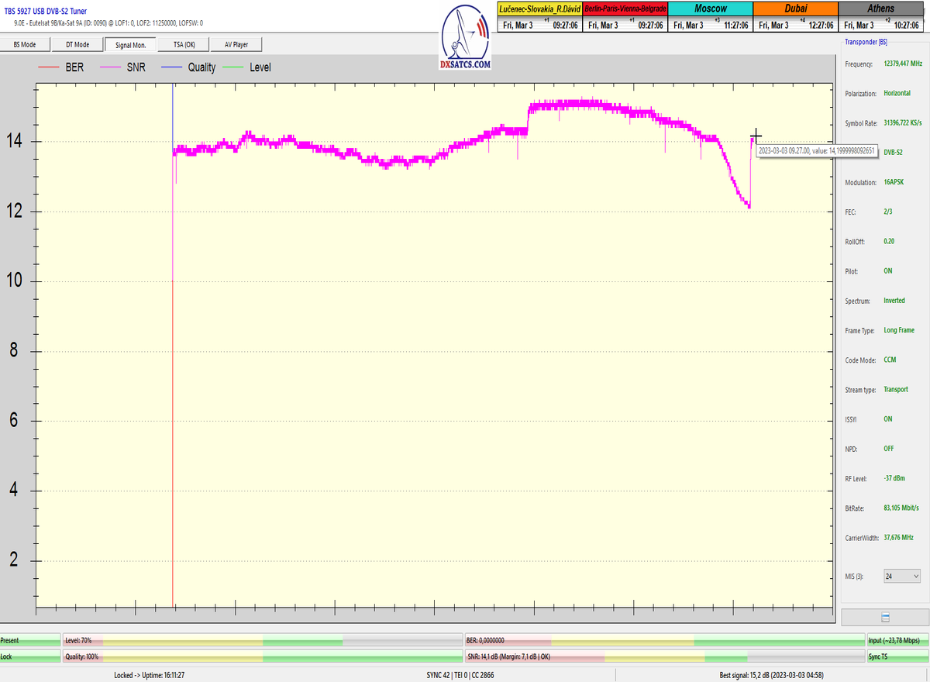
Task: Click the Level 70% signal bar
Action: coord(262,641)
